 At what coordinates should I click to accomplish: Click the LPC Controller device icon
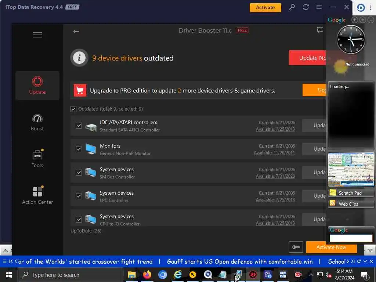[x=91, y=196]
